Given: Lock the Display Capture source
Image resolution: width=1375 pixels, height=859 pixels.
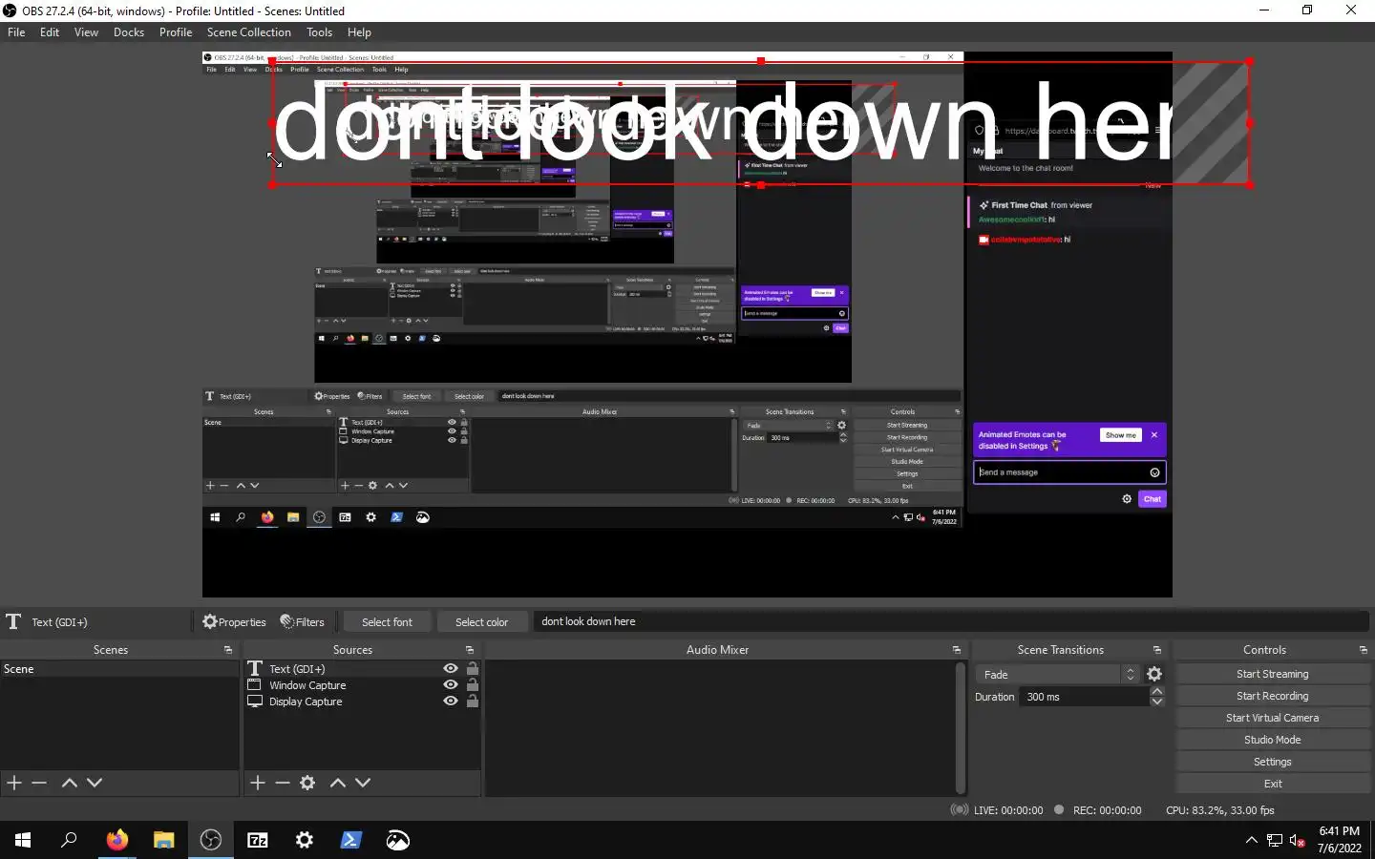Looking at the screenshot, I should point(472,701).
